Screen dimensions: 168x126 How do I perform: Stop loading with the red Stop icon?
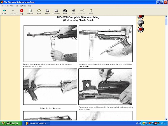pos(22,11)
